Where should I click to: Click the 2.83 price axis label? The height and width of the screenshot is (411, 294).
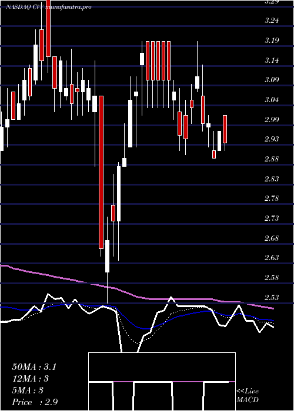pos(272,178)
